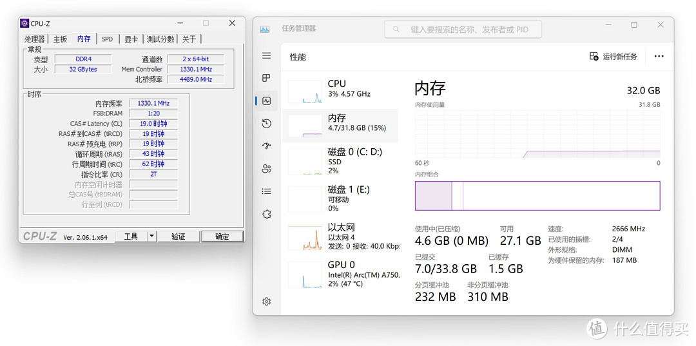Click 7.0/33.8 GB committed value

[446, 269]
